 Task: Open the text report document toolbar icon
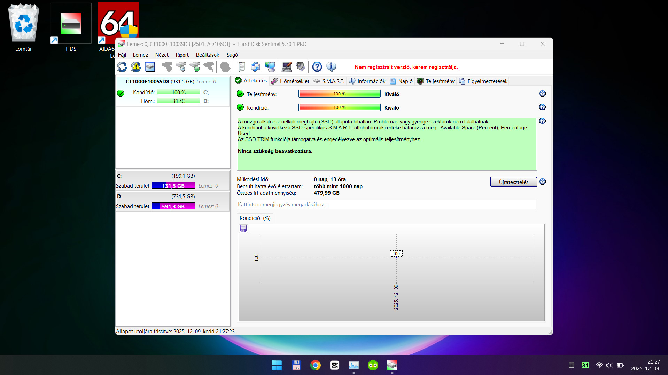point(242,66)
